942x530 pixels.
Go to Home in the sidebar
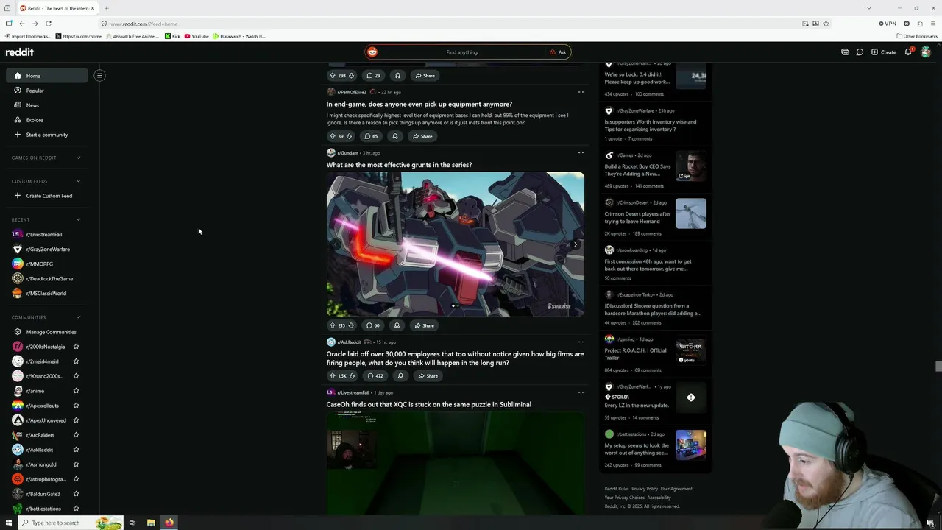pyautogui.click(x=47, y=76)
